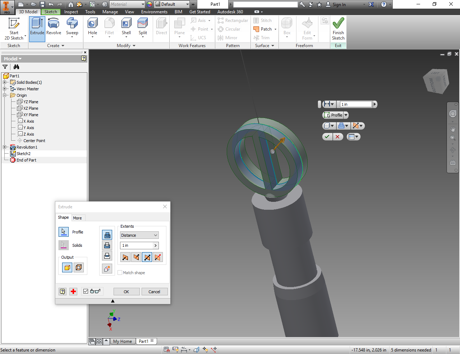Click the Profile selection arrow in dialog
The image size is (460, 354).
point(63,232)
